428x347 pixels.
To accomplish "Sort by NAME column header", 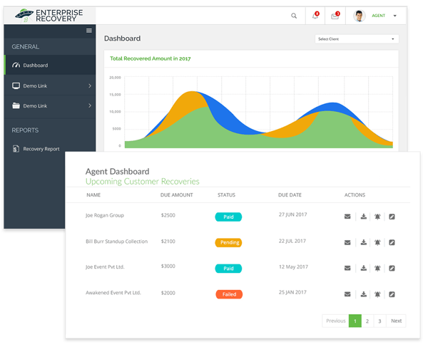I will [93, 195].
